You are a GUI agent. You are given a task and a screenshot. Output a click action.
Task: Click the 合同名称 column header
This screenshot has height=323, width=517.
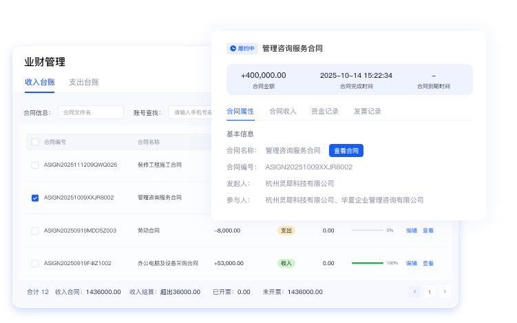[149, 142]
